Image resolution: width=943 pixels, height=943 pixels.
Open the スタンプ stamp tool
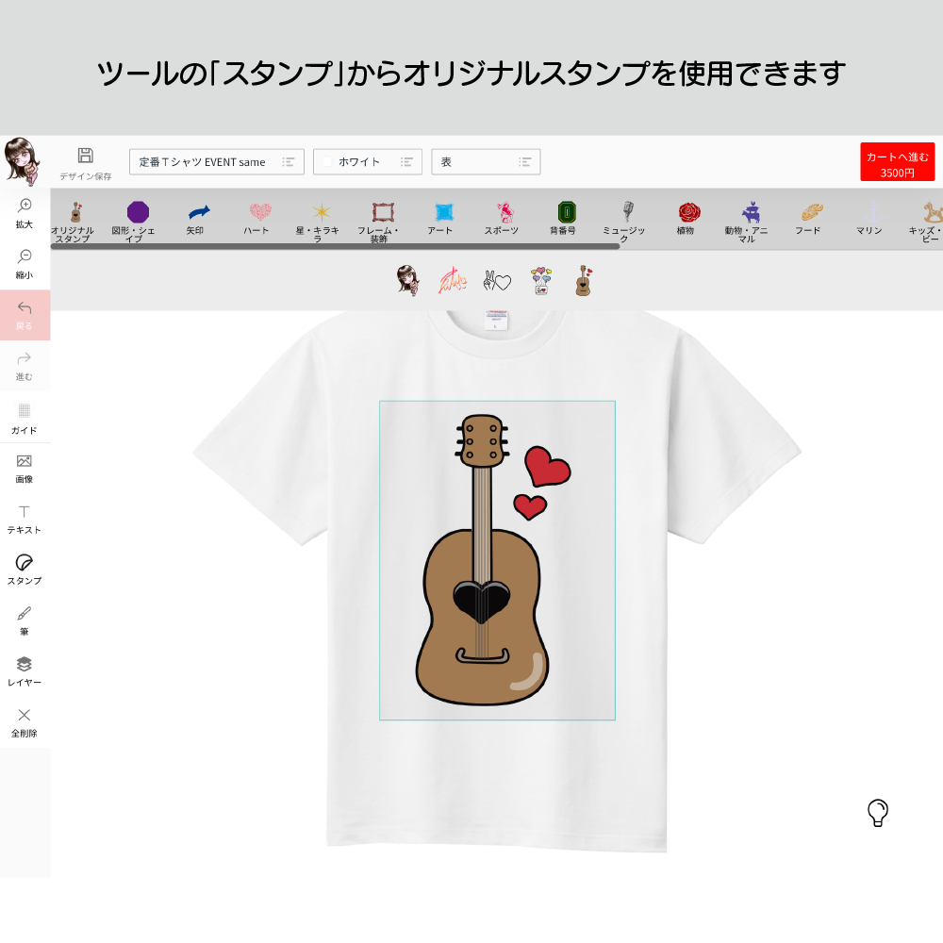click(25, 569)
